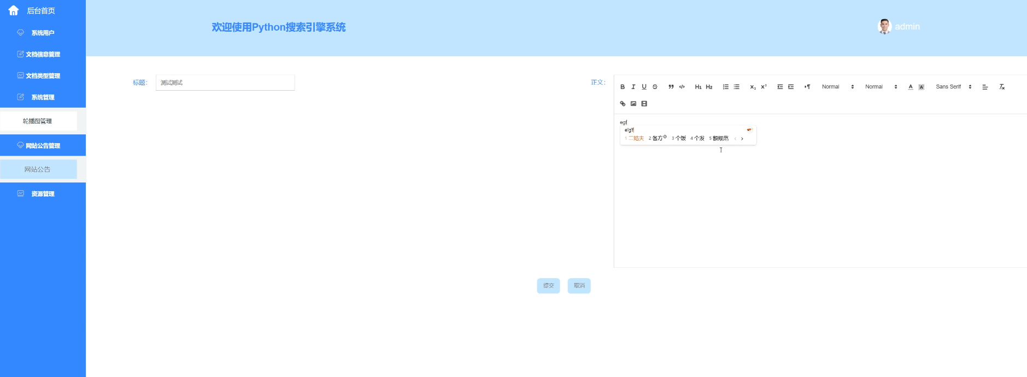Insert a video into the editor
1027x377 pixels.
click(x=644, y=104)
